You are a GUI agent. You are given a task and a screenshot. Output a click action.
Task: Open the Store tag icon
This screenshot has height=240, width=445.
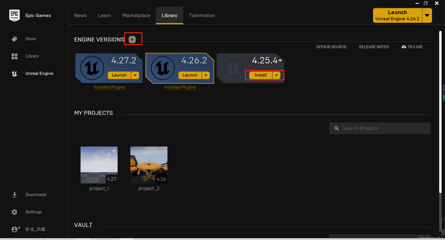point(14,39)
